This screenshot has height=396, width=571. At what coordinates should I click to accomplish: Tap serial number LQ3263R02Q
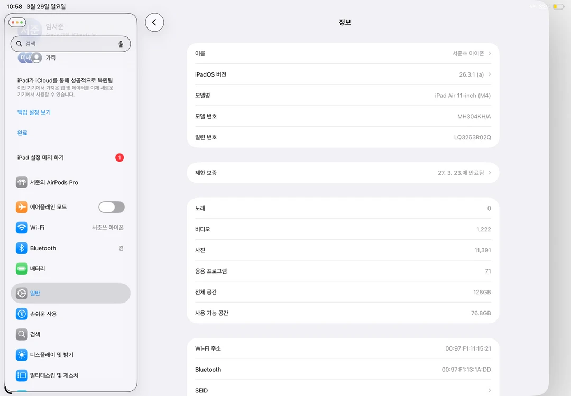472,137
